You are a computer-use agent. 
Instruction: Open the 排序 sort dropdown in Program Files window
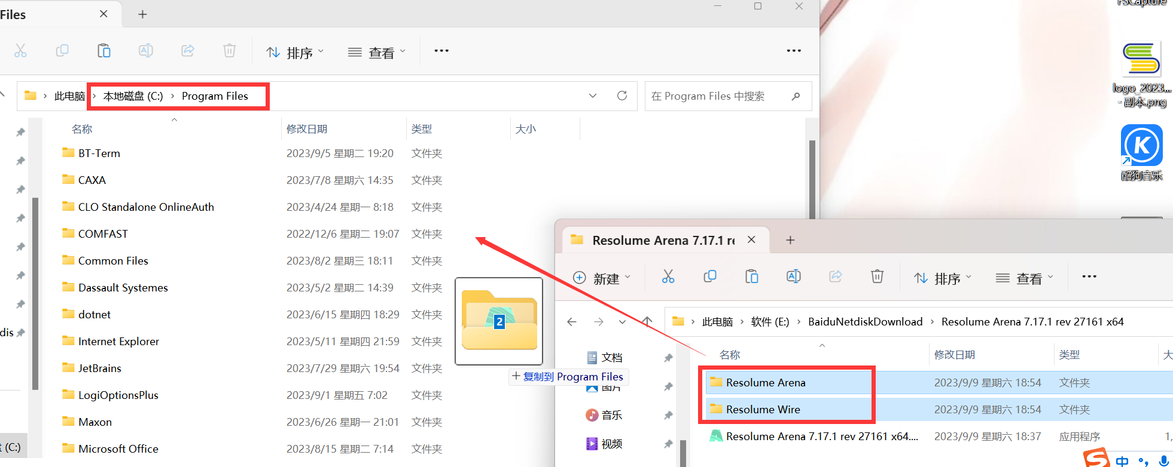point(295,53)
